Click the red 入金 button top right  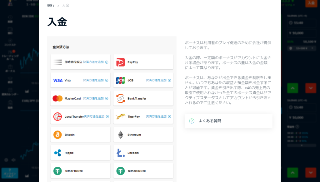[x=311, y=3]
